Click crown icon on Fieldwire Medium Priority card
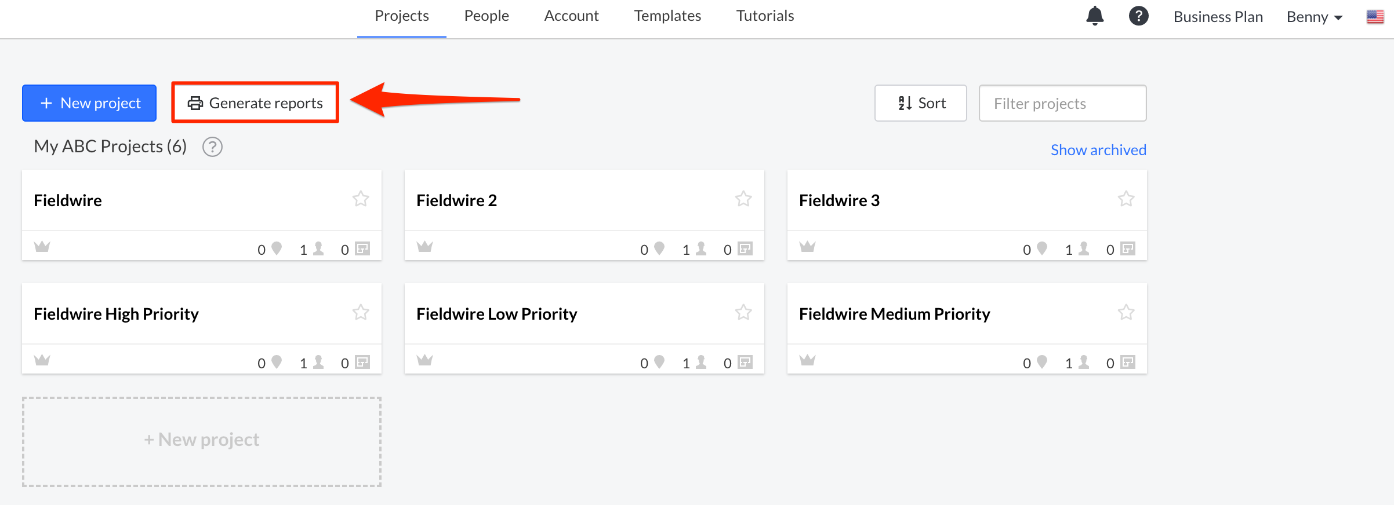1394x505 pixels. coord(808,360)
